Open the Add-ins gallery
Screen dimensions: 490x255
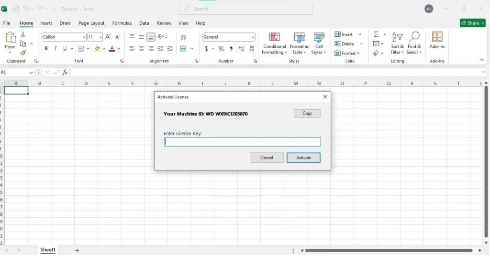pyautogui.click(x=437, y=40)
